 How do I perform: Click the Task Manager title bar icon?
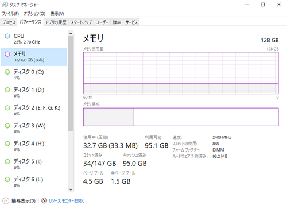[x=5, y=5]
